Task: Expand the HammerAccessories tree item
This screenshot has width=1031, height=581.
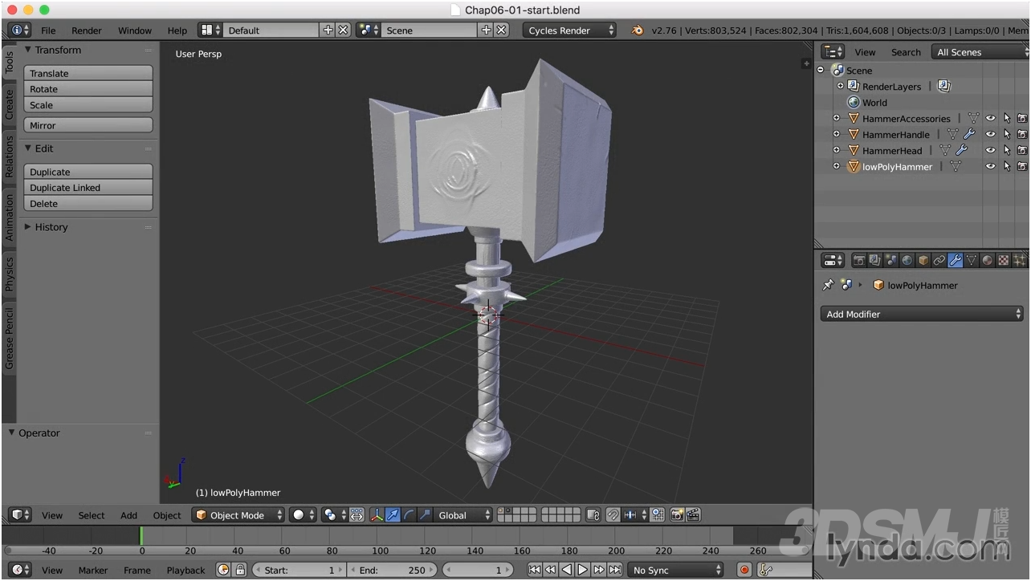Action: tap(837, 118)
